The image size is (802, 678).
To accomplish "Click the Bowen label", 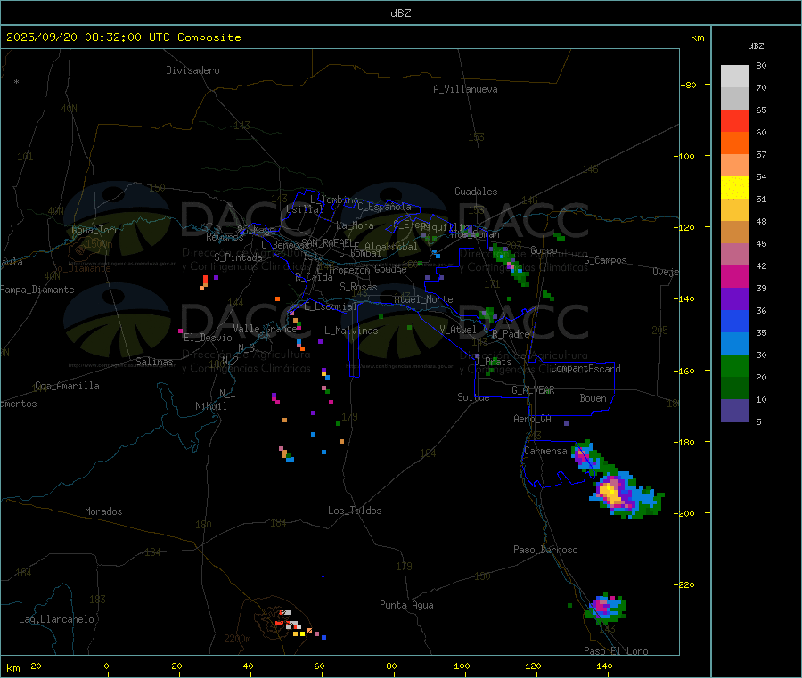I will (593, 398).
